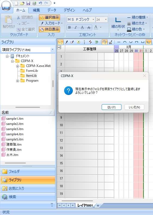This screenshot has height=215, width=153.
Task: Sort the file list by the 名前 header
Action: (x=27, y=113)
